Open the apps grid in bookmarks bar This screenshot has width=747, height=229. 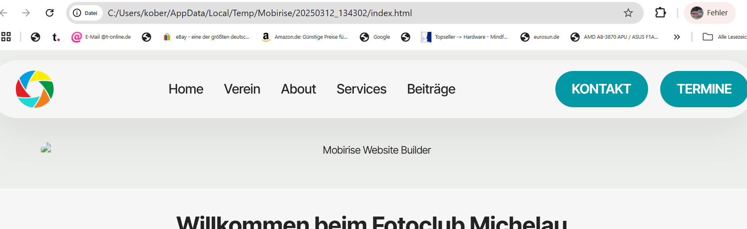[6, 37]
